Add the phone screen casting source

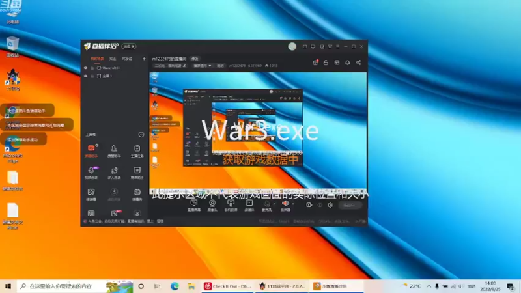[231, 205]
